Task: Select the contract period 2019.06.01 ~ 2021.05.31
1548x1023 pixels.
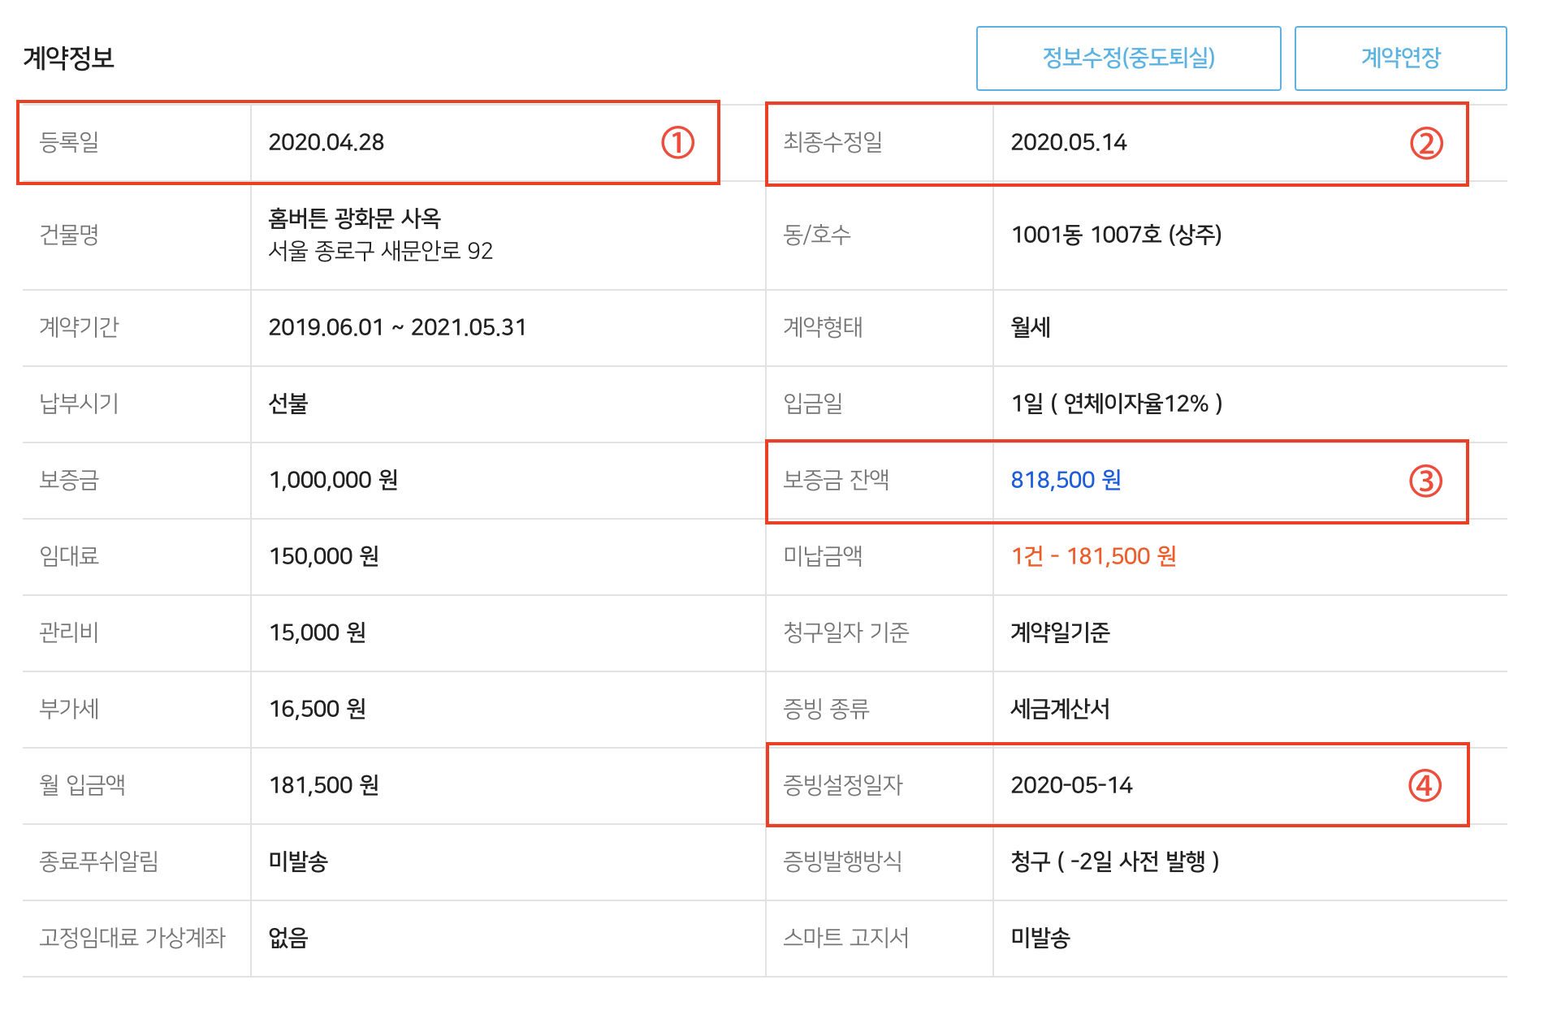Action: click(397, 327)
